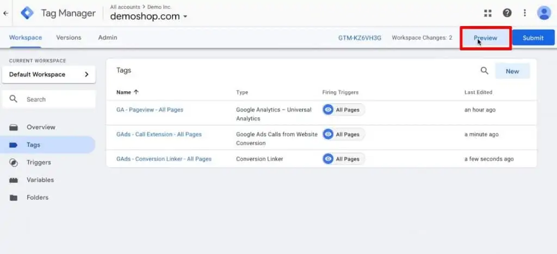
Task: Click the 'an hour ago' timestamp
Action: click(x=480, y=110)
